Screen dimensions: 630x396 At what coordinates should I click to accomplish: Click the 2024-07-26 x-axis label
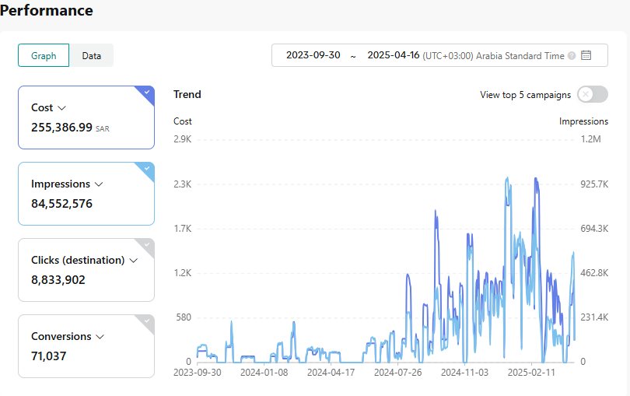point(397,373)
